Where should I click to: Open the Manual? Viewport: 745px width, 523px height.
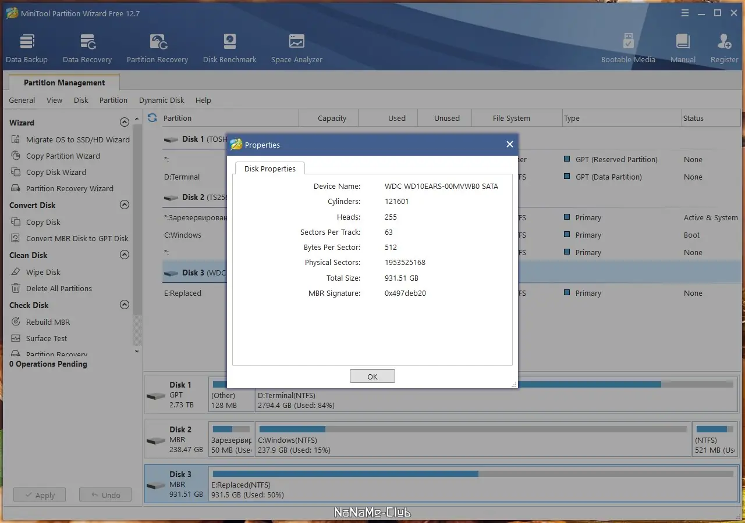pyautogui.click(x=683, y=49)
